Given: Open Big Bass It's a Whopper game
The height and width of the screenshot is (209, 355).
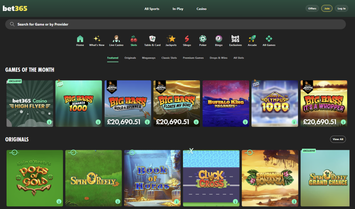Looking at the screenshot, I should (x=324, y=103).
